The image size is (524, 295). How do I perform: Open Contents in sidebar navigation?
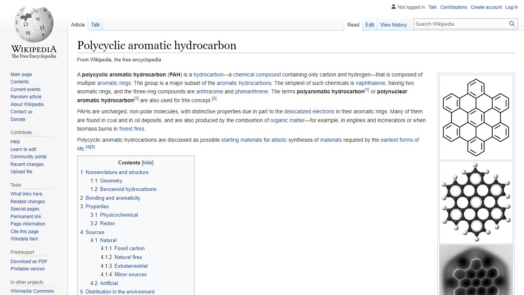point(20,82)
